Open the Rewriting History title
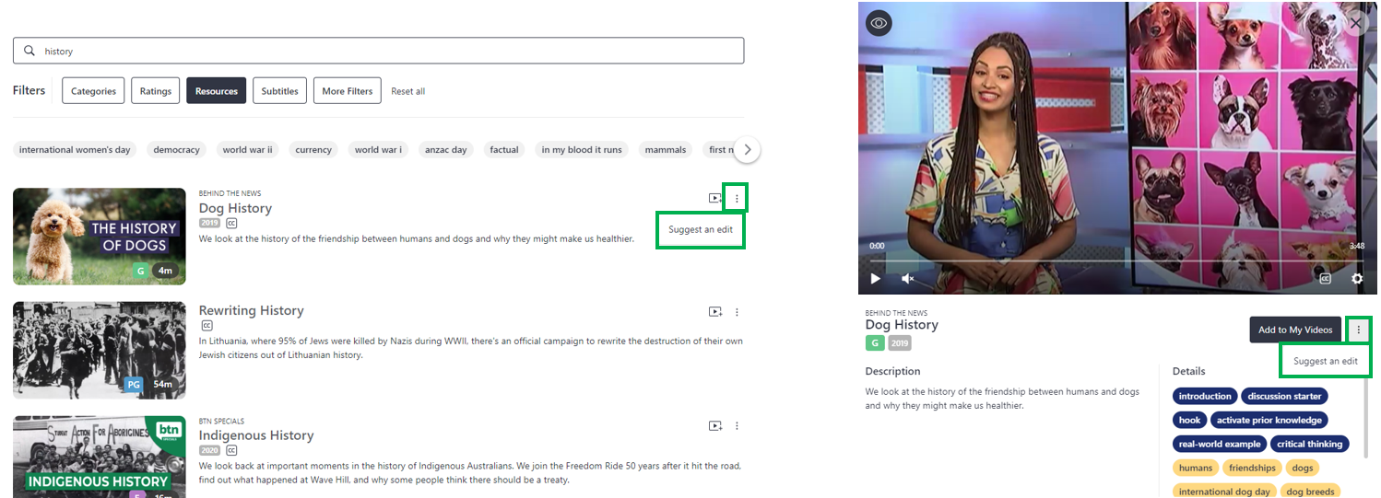The height and width of the screenshot is (498, 1381). pos(251,310)
